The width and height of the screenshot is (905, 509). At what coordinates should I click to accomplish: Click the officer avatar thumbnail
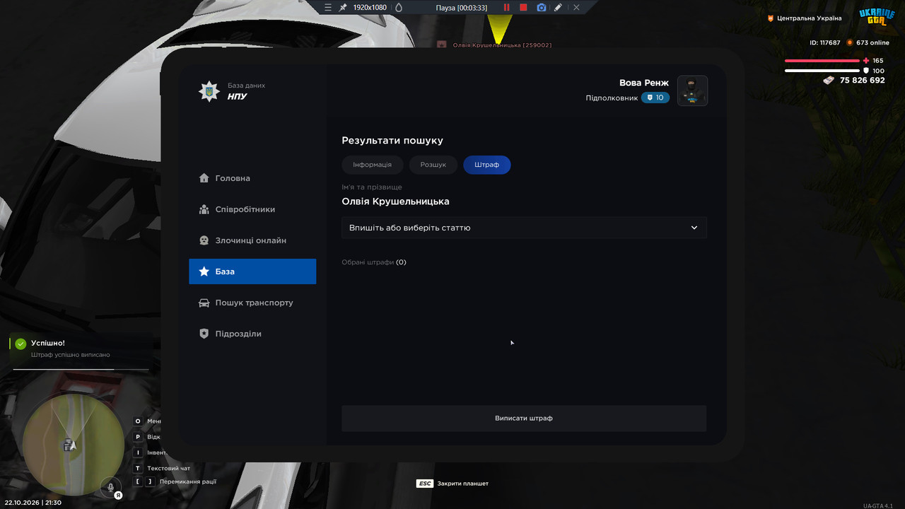[692, 90]
